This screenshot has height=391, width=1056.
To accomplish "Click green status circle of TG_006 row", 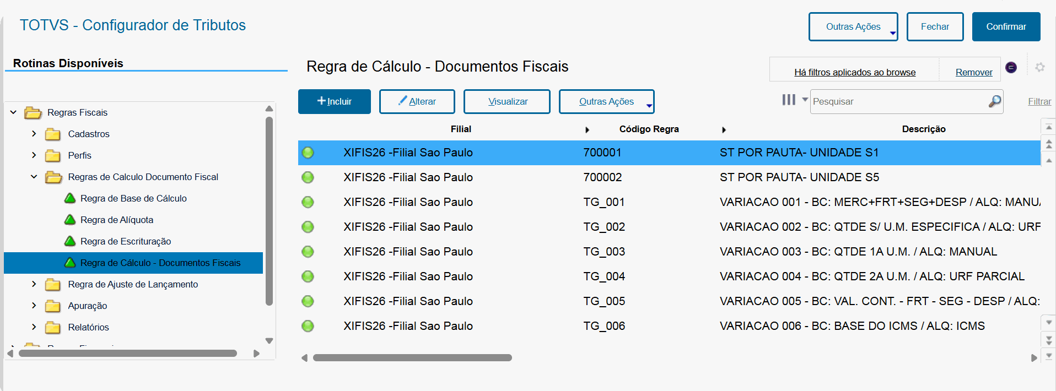I will (x=308, y=326).
